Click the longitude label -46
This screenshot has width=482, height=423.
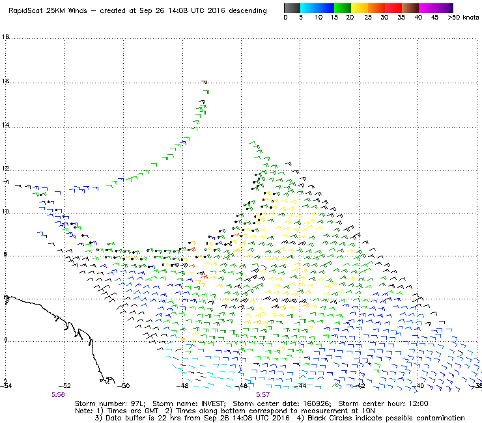[x=241, y=386]
